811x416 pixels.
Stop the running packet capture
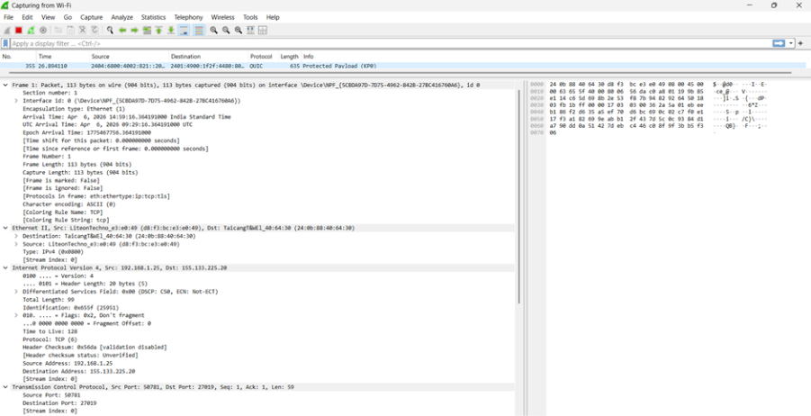pos(18,30)
